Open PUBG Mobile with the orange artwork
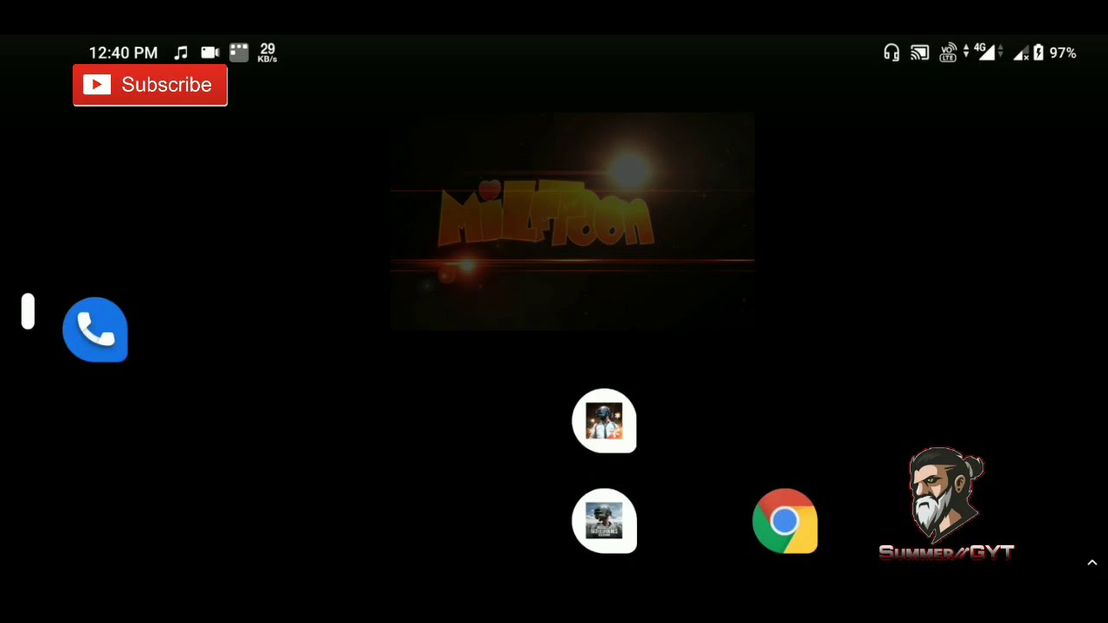 click(604, 421)
